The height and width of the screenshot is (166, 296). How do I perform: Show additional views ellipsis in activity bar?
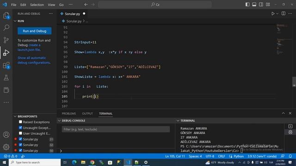[x=6, y=102]
